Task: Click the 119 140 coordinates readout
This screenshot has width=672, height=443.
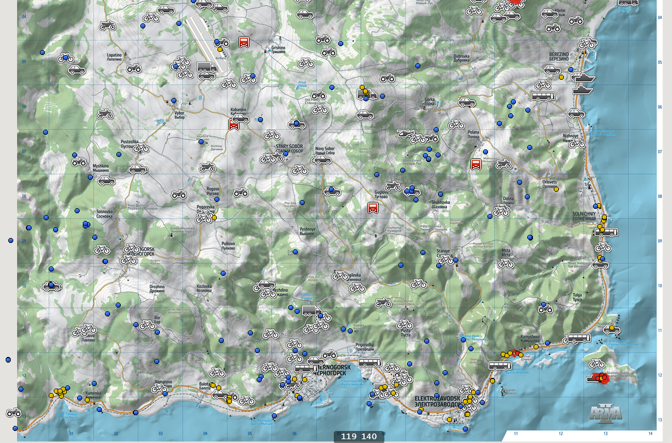Action: (x=359, y=437)
